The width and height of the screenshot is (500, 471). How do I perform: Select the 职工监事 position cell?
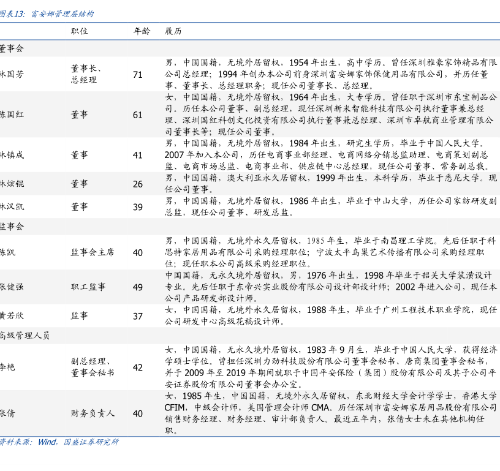88,287
